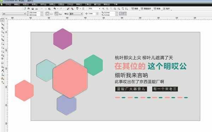
Task: Select the black box '有一个宋老三'
Action: 165,89
